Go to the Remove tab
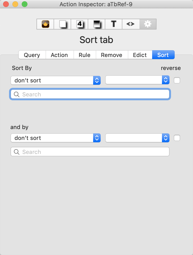 [x=112, y=55]
